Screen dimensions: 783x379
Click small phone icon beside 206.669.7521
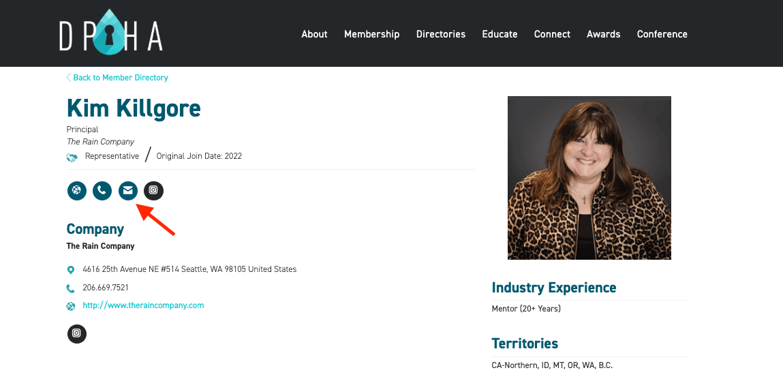[71, 288]
